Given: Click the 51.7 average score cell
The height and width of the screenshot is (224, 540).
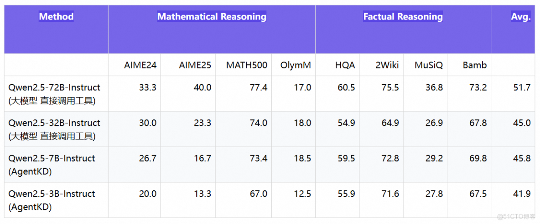Looking at the screenshot, I should click(522, 88).
